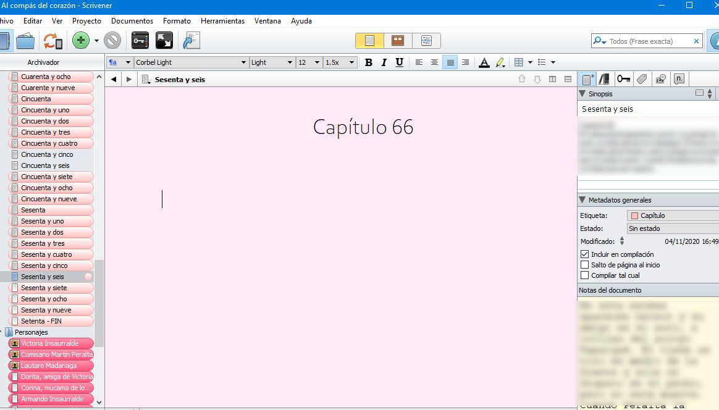The height and width of the screenshot is (410, 719).
Task: Open the Corbel Light font dropdown
Action: (191, 62)
